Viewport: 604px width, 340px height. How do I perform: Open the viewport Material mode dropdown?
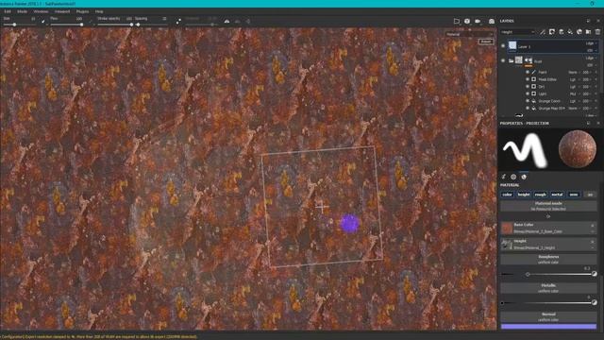(469, 34)
